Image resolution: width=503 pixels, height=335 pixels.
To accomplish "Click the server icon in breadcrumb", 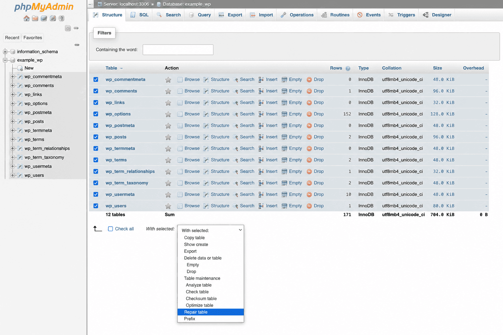I will click(100, 4).
